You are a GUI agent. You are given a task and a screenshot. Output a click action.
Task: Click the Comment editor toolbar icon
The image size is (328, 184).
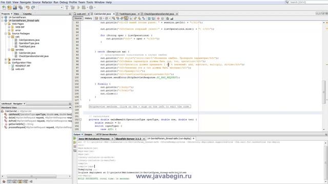click(149, 18)
